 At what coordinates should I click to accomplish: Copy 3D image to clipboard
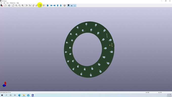pyautogui.click(x=6, y=6)
